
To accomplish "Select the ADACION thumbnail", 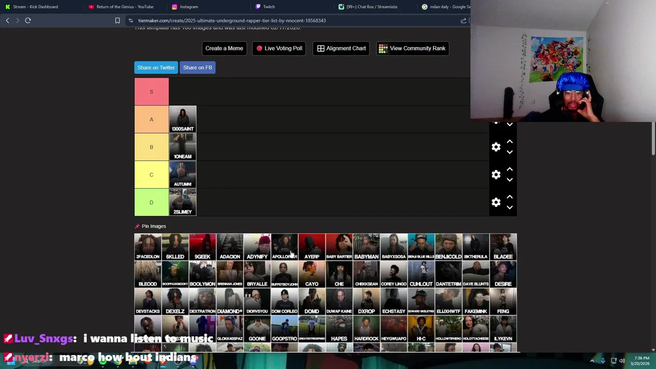I will click(x=230, y=247).
